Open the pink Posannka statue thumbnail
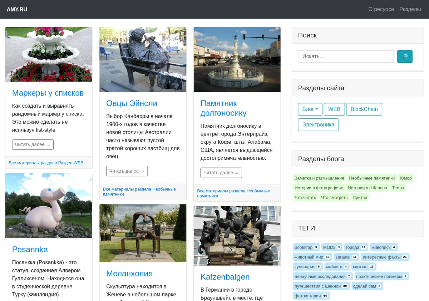This screenshot has width=429, height=301. (x=49, y=206)
